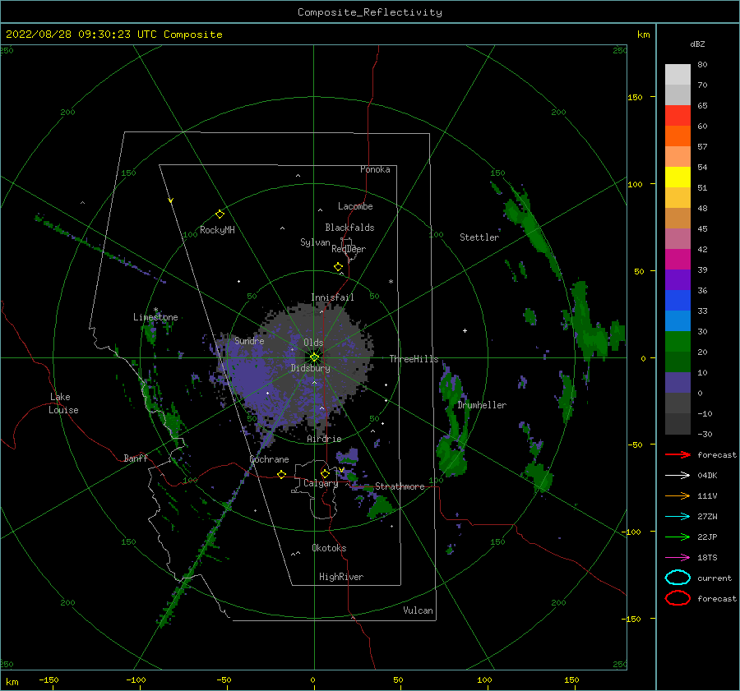Click the Innisfail city label
Image resolution: width=740 pixels, height=691 pixels.
[332, 297]
